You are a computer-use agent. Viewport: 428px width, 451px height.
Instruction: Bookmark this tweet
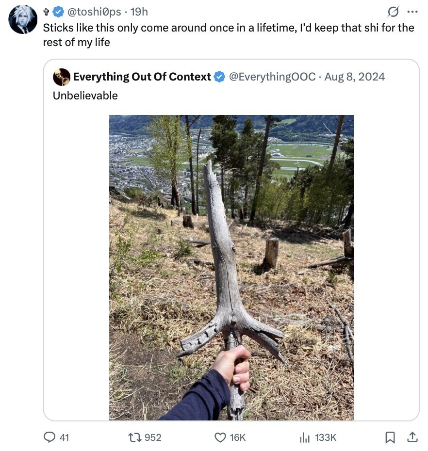click(x=390, y=437)
